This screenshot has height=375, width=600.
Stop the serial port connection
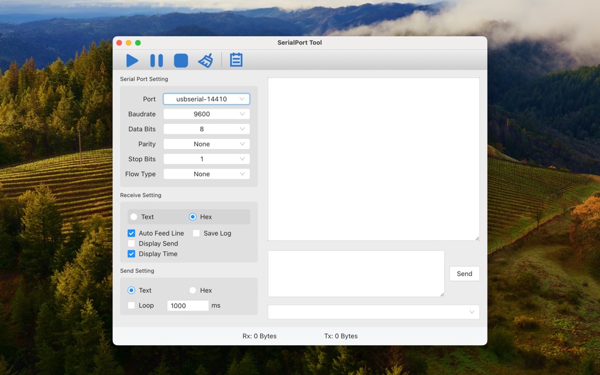tap(181, 60)
